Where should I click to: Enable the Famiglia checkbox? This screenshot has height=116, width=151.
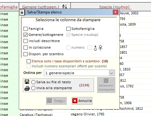click(25, 29)
